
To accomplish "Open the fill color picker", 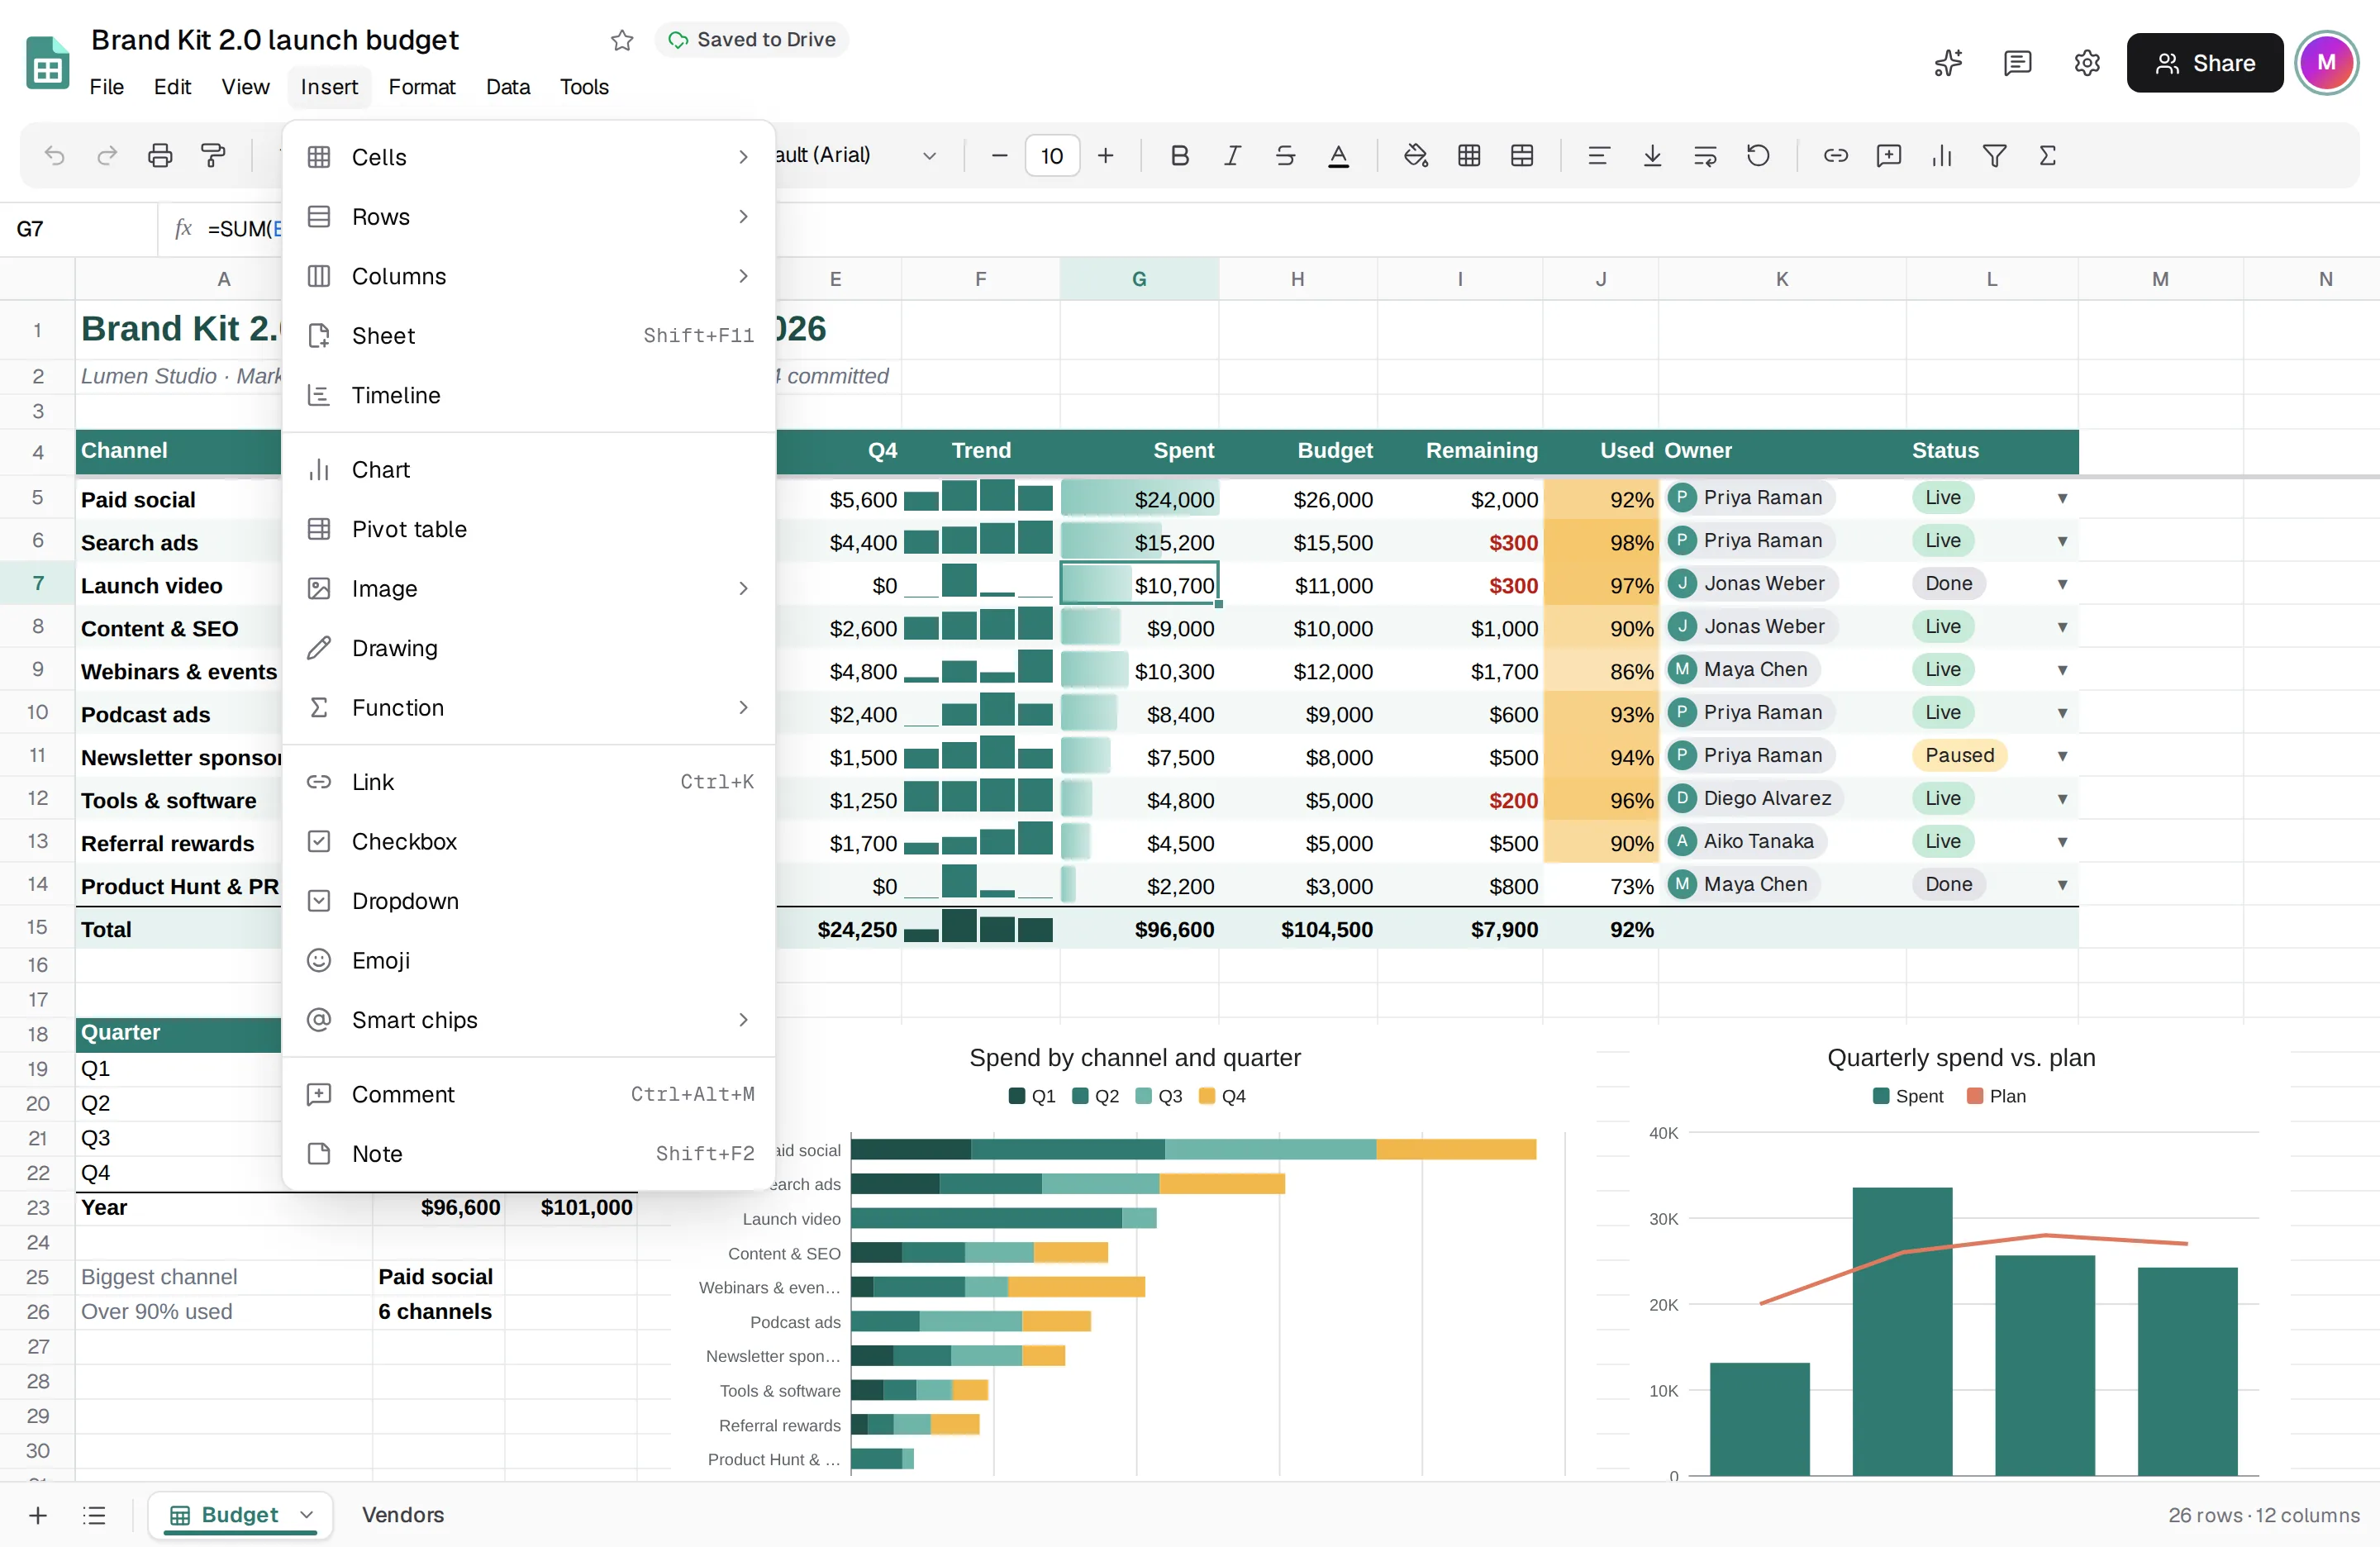I will point(1416,156).
